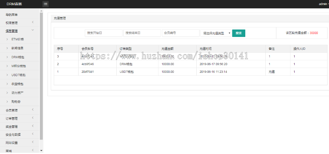
Task: Expand the 商城 chevron
Action: pos(33,150)
